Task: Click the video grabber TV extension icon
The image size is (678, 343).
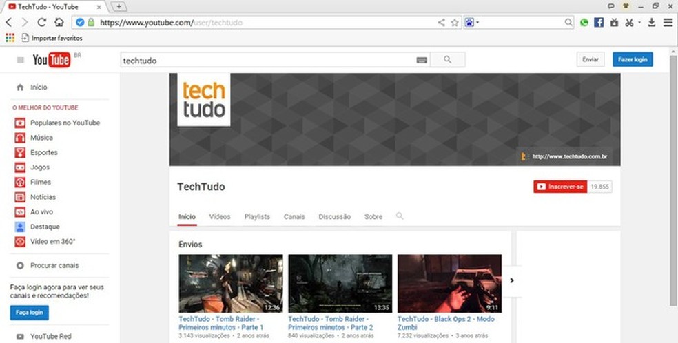Action: 614,23
